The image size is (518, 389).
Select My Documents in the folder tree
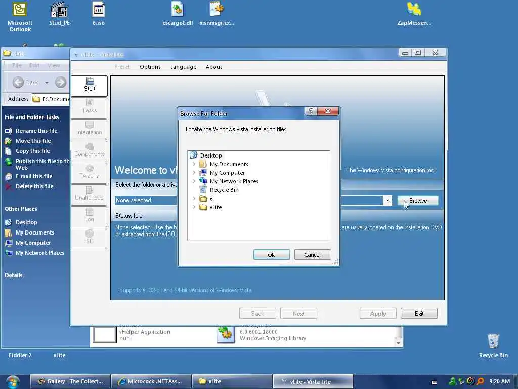point(229,164)
